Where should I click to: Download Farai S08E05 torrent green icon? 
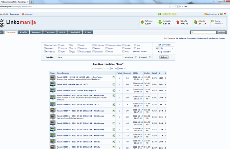click(x=114, y=123)
